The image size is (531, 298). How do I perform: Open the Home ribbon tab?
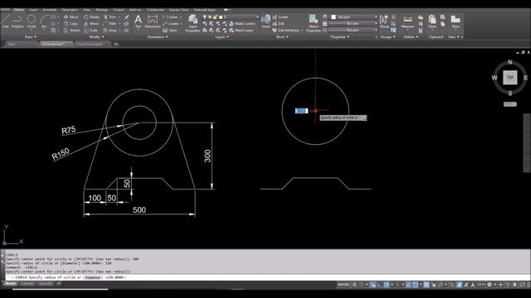coord(18,10)
